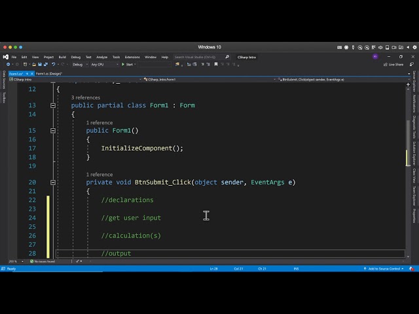Open the Test menu
This screenshot has height=314, width=419.
(88, 57)
